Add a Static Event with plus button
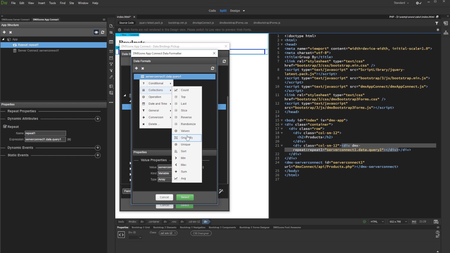The width and height of the screenshot is (450, 253). [x=98, y=155]
